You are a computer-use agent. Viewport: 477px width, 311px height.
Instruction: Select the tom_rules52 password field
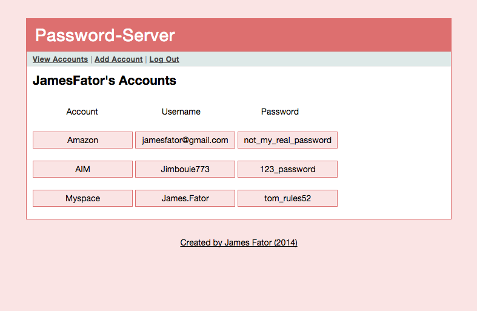tap(287, 198)
